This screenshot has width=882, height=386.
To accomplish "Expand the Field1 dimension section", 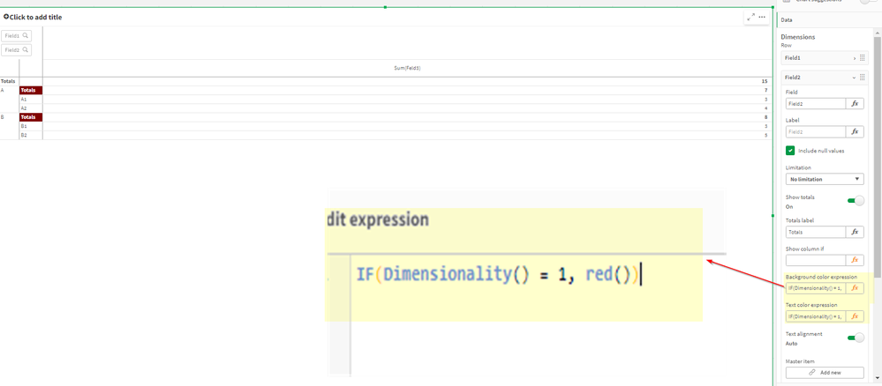I will click(854, 58).
